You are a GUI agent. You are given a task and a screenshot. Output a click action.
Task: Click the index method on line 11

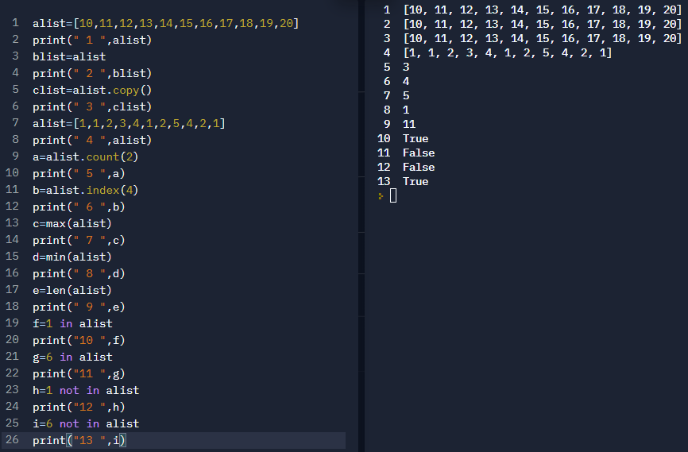point(103,190)
